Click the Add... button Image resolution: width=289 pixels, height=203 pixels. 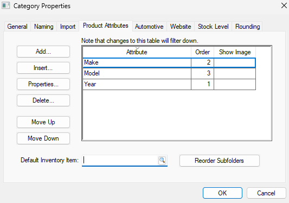click(43, 52)
